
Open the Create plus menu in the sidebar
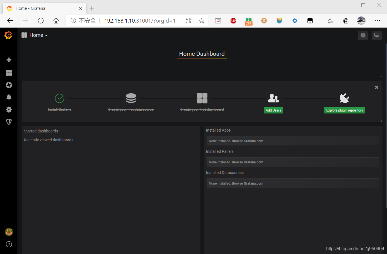[9, 60]
